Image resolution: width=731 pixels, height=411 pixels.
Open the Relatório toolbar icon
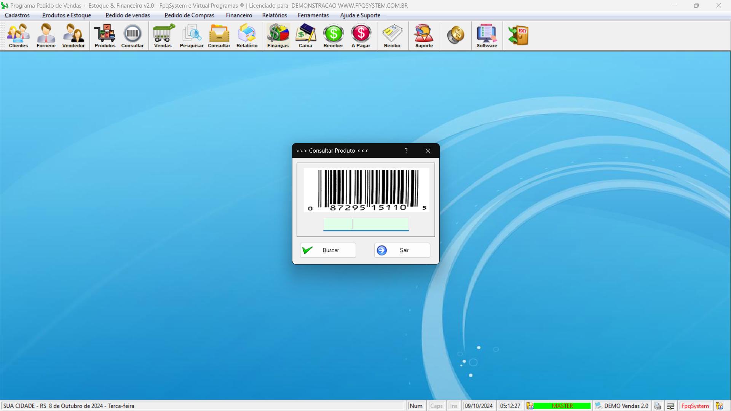pos(247,36)
